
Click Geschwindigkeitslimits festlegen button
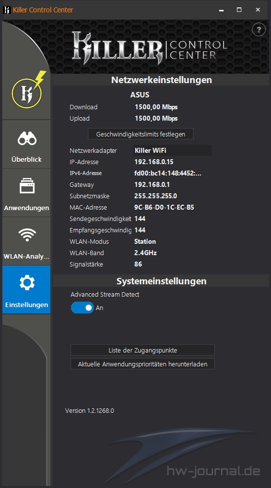pos(141,134)
